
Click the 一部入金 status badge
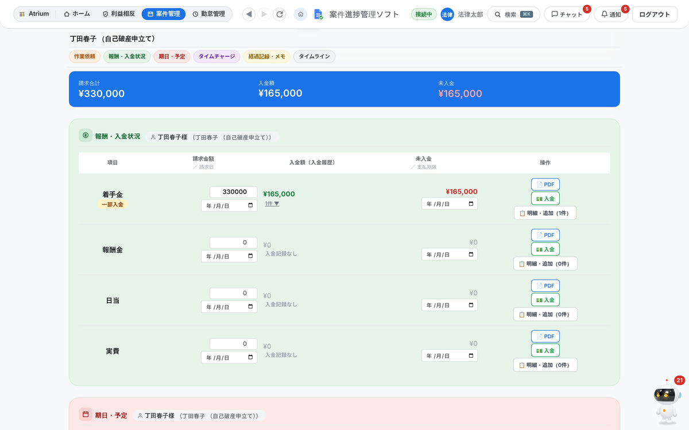(113, 204)
